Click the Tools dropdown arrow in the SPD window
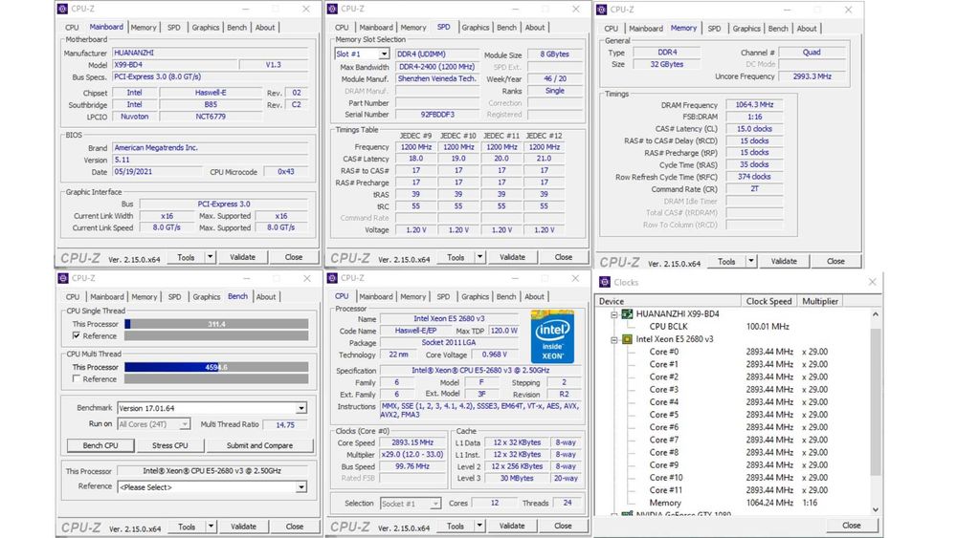 (x=479, y=257)
